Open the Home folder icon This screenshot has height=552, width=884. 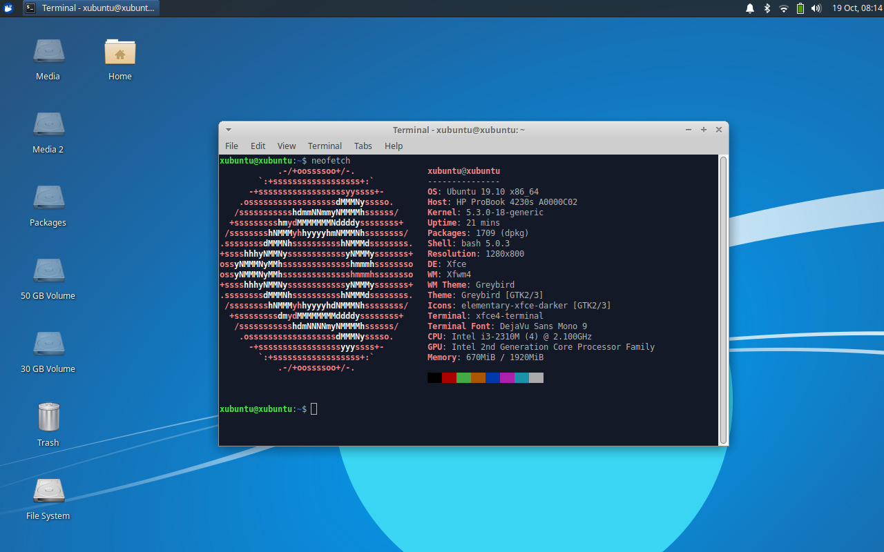click(x=120, y=52)
